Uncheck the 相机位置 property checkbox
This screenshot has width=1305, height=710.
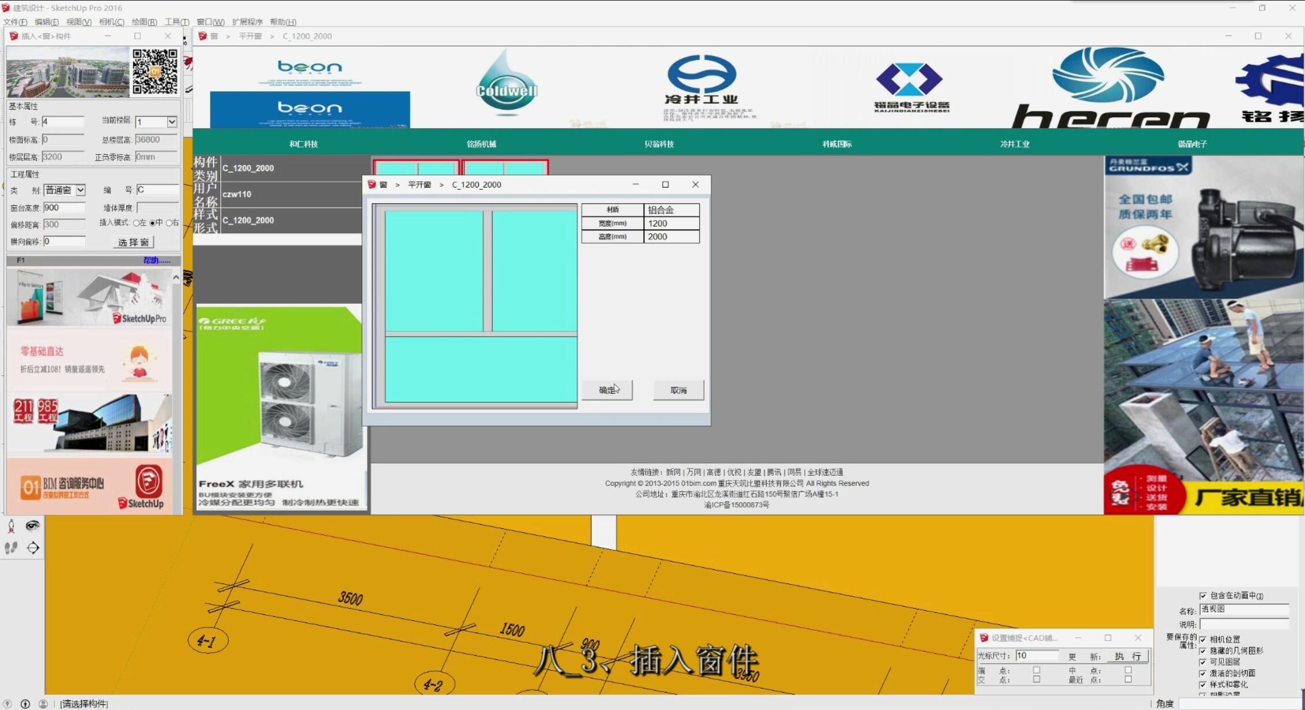[x=1203, y=640]
